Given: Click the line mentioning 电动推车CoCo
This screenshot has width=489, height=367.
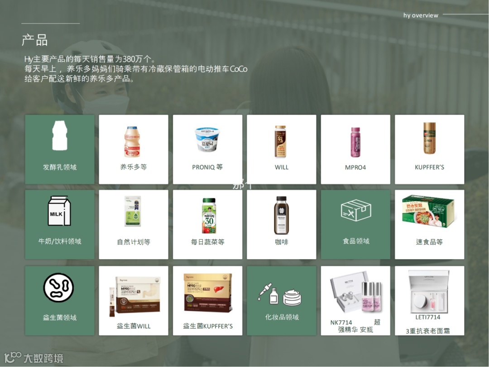Looking at the screenshot, I should point(136,69).
